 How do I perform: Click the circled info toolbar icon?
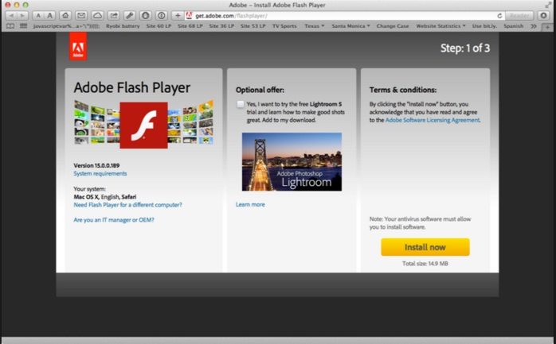(x=162, y=16)
